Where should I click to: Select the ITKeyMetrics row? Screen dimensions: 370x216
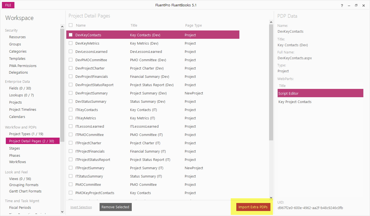[153, 118]
